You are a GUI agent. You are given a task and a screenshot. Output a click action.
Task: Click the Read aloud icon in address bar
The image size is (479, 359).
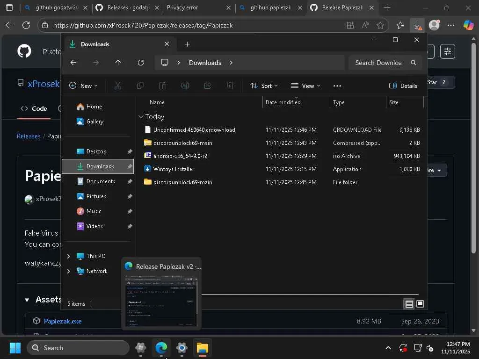tap(365, 25)
